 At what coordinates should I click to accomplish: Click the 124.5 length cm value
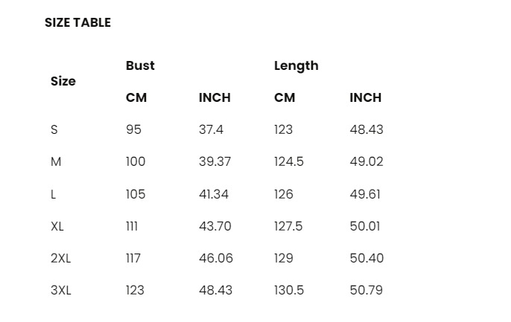pyautogui.click(x=289, y=161)
